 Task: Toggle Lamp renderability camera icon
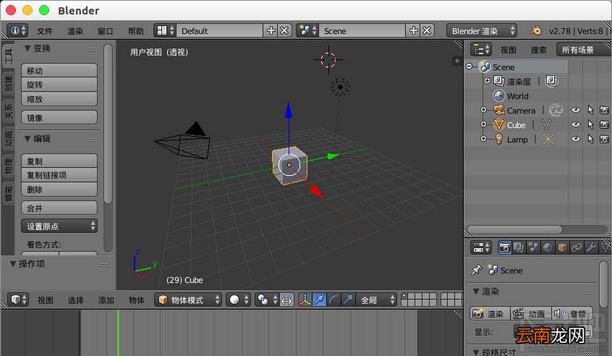[x=604, y=140]
